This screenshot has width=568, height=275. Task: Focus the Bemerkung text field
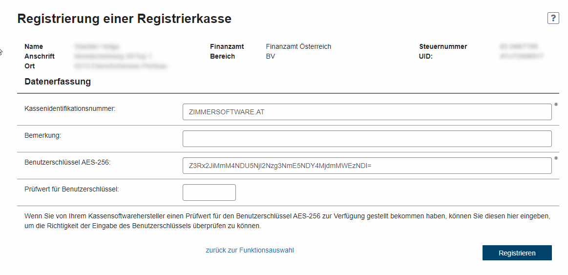(x=367, y=139)
